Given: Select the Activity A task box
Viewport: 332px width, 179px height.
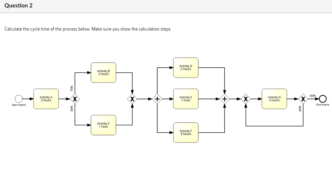Looking at the screenshot, I should point(46,99).
